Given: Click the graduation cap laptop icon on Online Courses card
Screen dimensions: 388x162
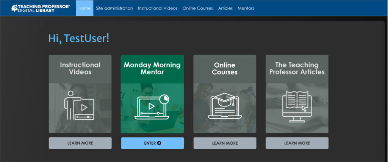Looking at the screenshot, I should (x=224, y=106).
